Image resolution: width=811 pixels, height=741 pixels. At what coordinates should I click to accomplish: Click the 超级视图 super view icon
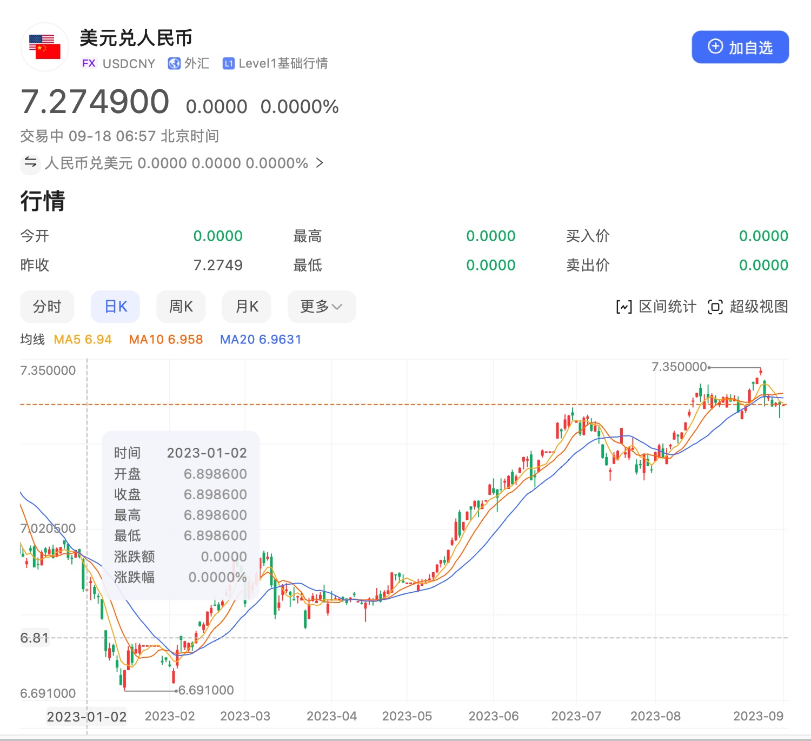(715, 307)
